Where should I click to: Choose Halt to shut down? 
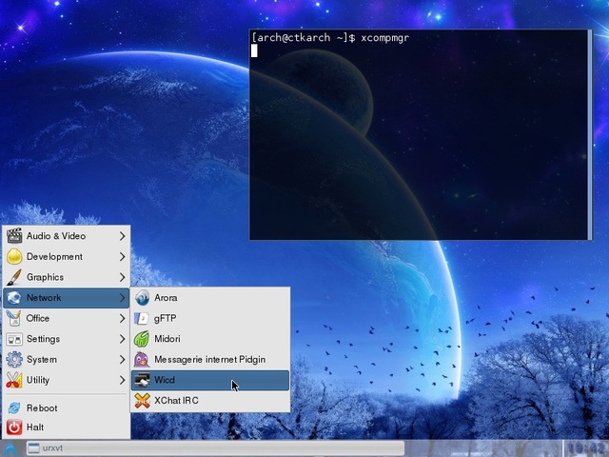[66, 427]
